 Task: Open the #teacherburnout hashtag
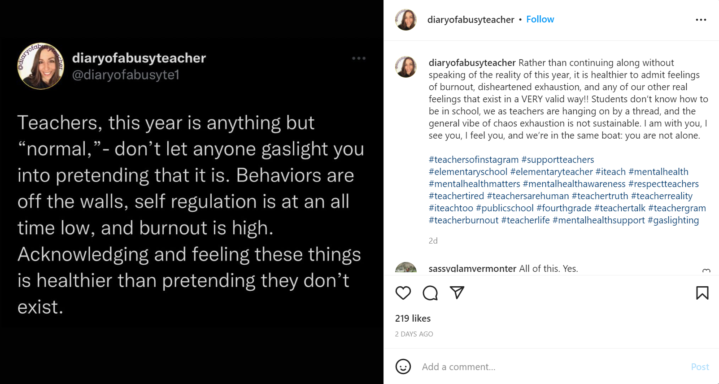[x=463, y=220]
